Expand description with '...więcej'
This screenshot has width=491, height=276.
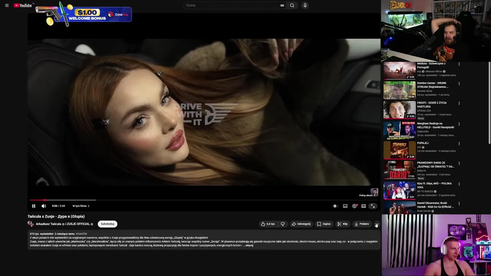[248, 245]
